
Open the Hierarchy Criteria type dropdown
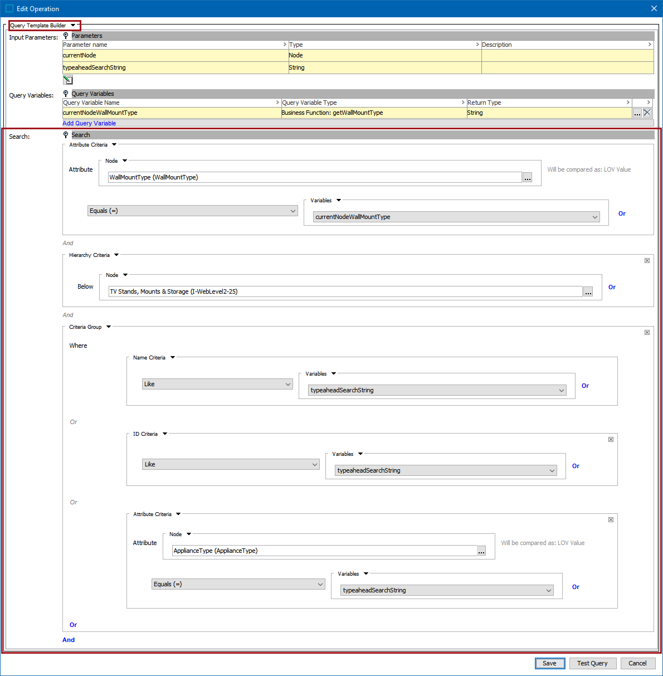pyautogui.click(x=116, y=255)
